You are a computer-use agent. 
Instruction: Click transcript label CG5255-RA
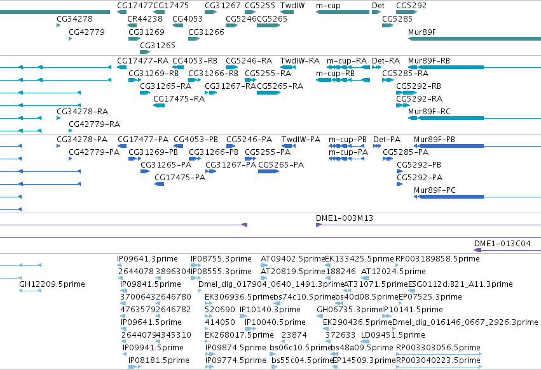click(268, 74)
